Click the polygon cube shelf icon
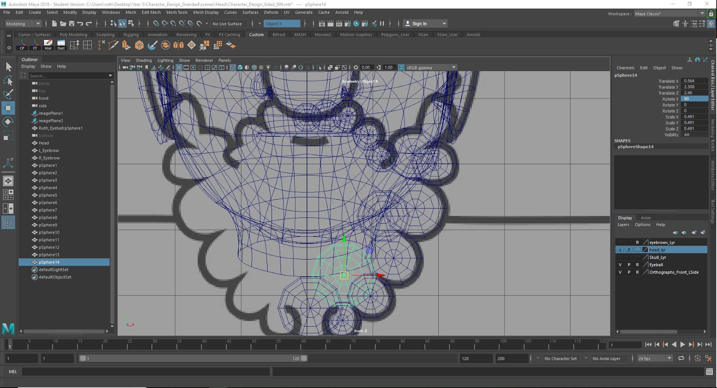 tap(139, 45)
